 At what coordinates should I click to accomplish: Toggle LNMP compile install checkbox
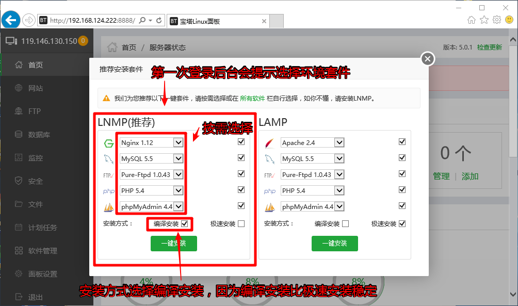(185, 223)
